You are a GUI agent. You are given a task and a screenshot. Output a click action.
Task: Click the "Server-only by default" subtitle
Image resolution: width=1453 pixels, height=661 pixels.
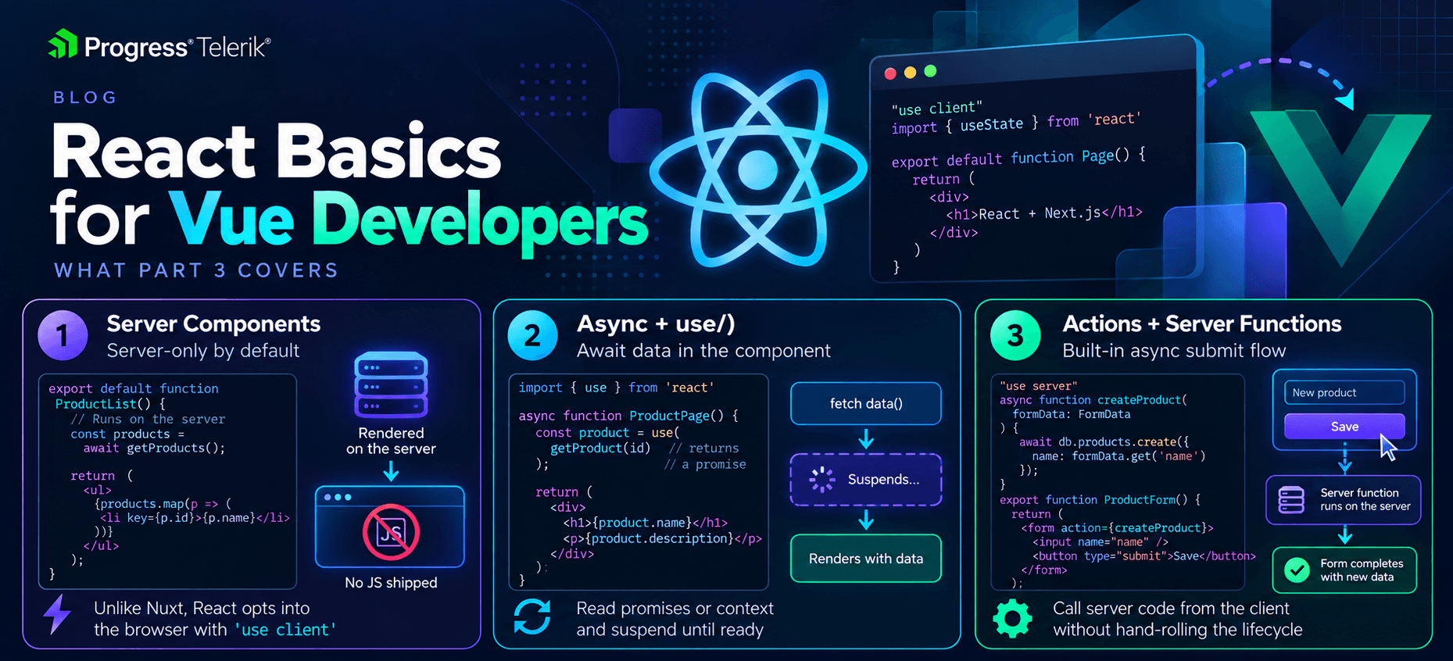click(x=203, y=351)
